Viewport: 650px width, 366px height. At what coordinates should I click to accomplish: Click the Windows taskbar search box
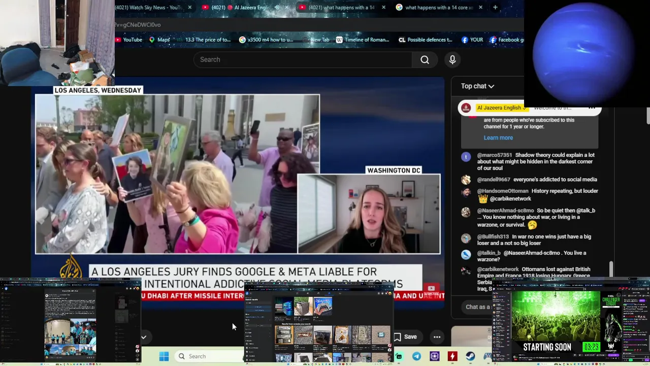coord(208,356)
